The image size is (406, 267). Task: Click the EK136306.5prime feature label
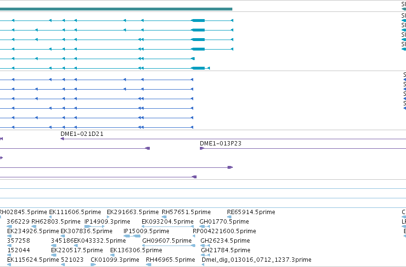point(136,250)
